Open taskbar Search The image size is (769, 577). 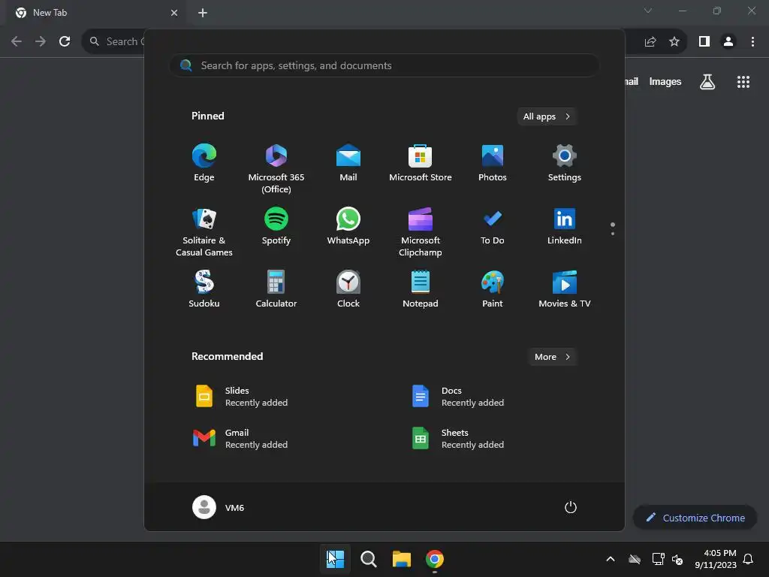(x=368, y=559)
